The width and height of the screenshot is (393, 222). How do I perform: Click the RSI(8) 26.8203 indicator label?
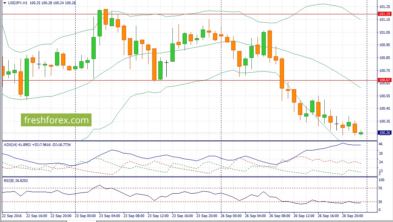[x=16, y=180]
